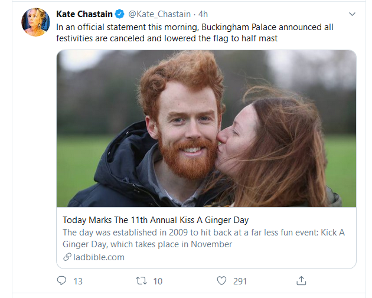
Task: Click the like count 291
Action: (240, 281)
